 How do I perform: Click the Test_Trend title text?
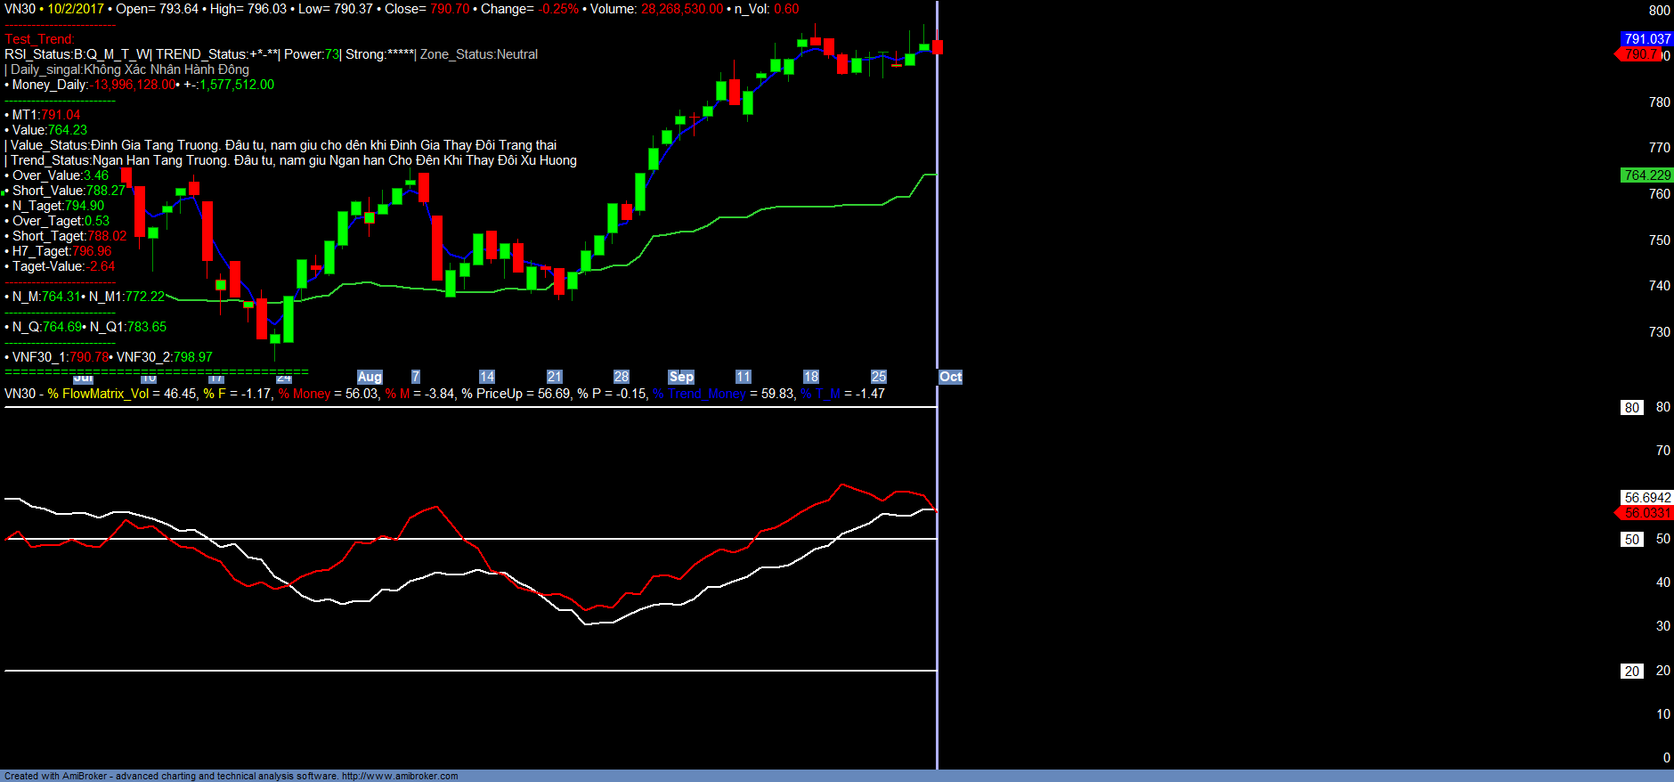pos(39,39)
